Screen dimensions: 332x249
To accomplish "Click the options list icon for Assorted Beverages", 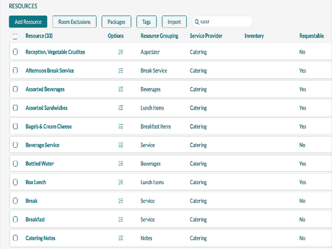I will (x=121, y=89).
